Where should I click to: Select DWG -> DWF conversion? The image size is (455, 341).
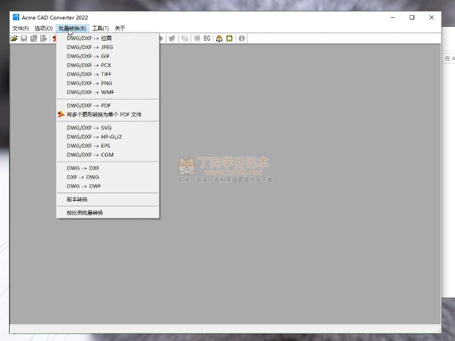pyautogui.click(x=108, y=186)
